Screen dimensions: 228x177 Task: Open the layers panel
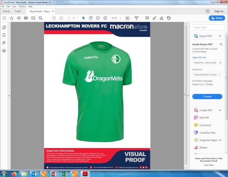[x=4, y=50]
